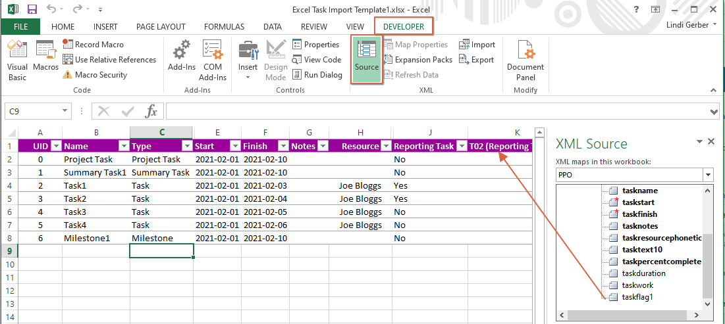Click XML Export

(x=476, y=60)
